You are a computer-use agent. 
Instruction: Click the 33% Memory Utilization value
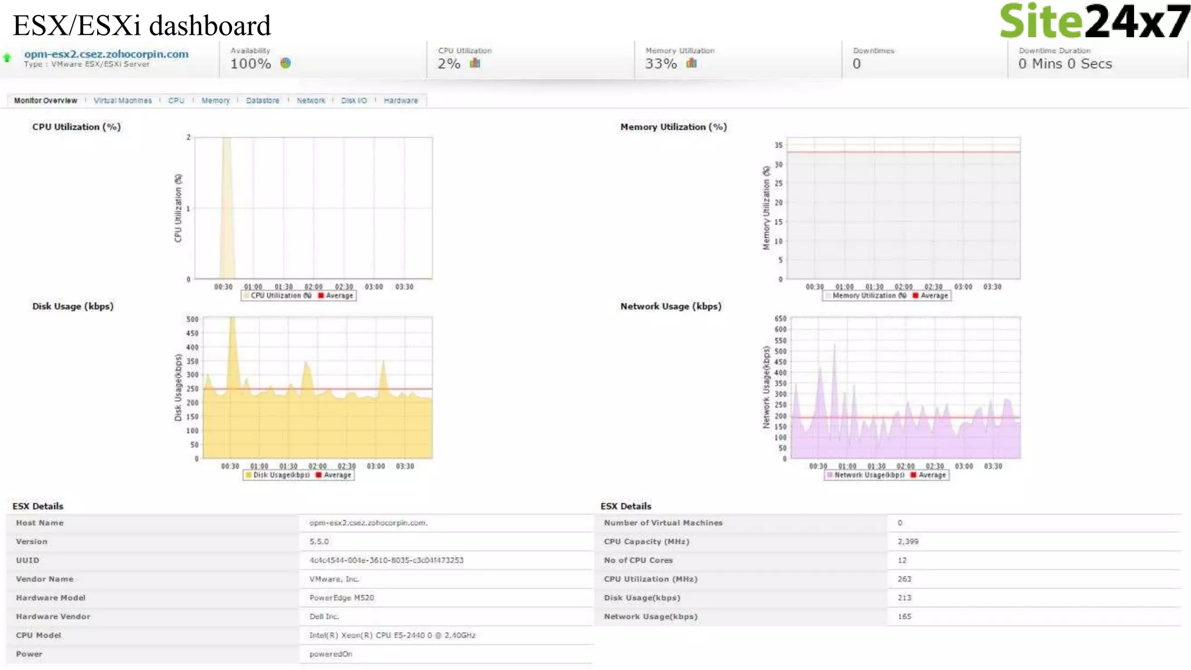661,64
